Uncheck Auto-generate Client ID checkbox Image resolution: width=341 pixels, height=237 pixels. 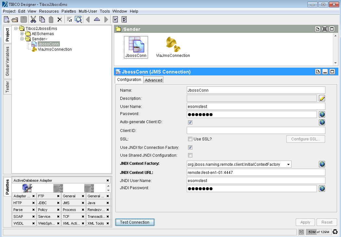(190, 122)
